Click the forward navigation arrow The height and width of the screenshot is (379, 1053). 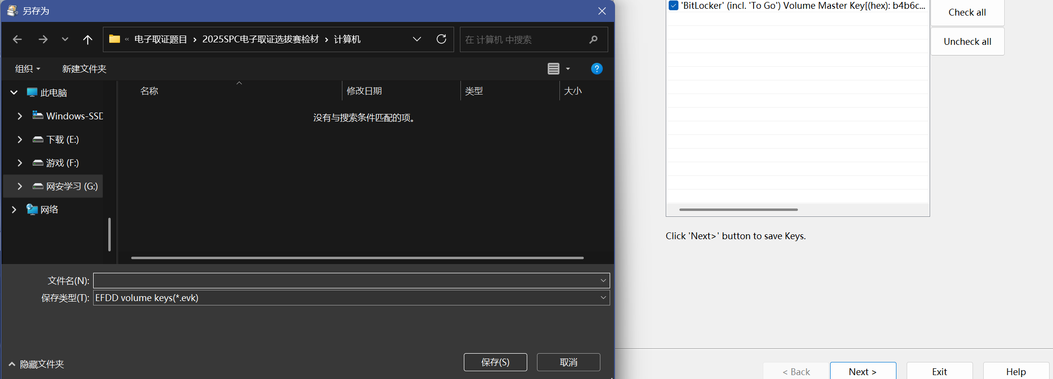click(x=43, y=39)
